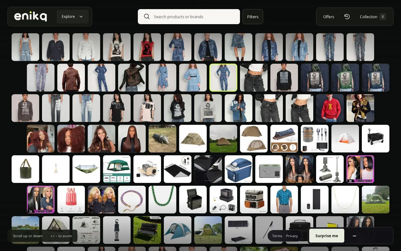
Task: Select the red sweater with yellow letter
Action: (330, 108)
